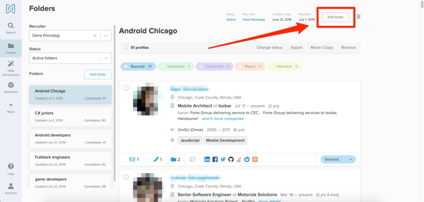The height and width of the screenshot is (202, 424).
Task: Open Account settings in sidebar
Action: click(x=11, y=189)
